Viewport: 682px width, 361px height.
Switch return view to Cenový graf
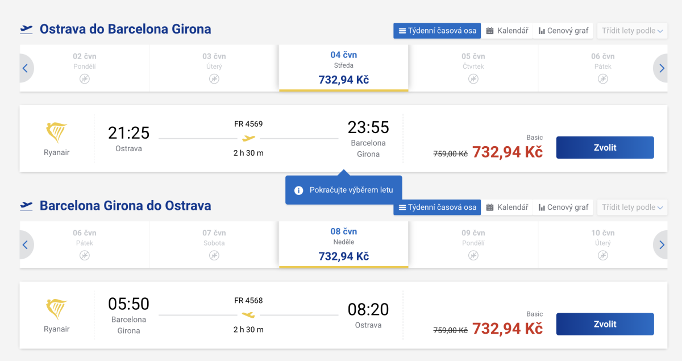coord(563,208)
